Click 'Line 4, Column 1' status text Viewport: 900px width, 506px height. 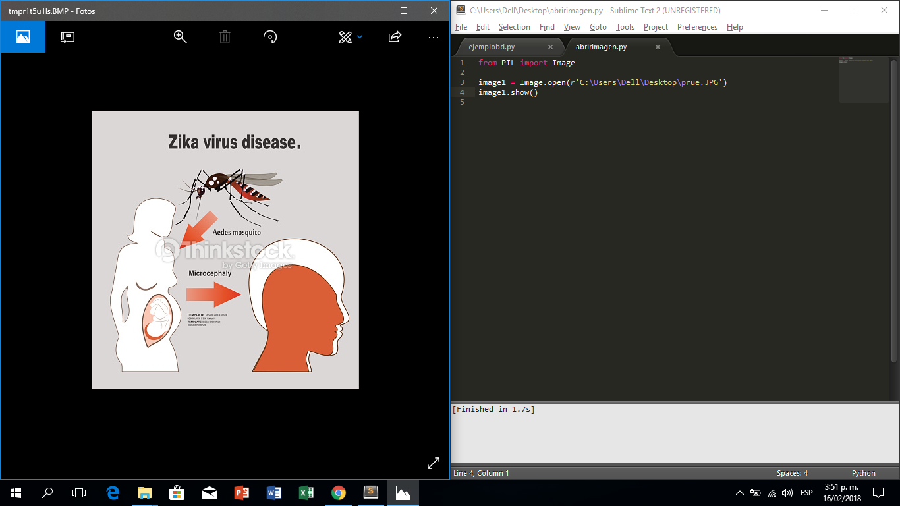(x=481, y=473)
